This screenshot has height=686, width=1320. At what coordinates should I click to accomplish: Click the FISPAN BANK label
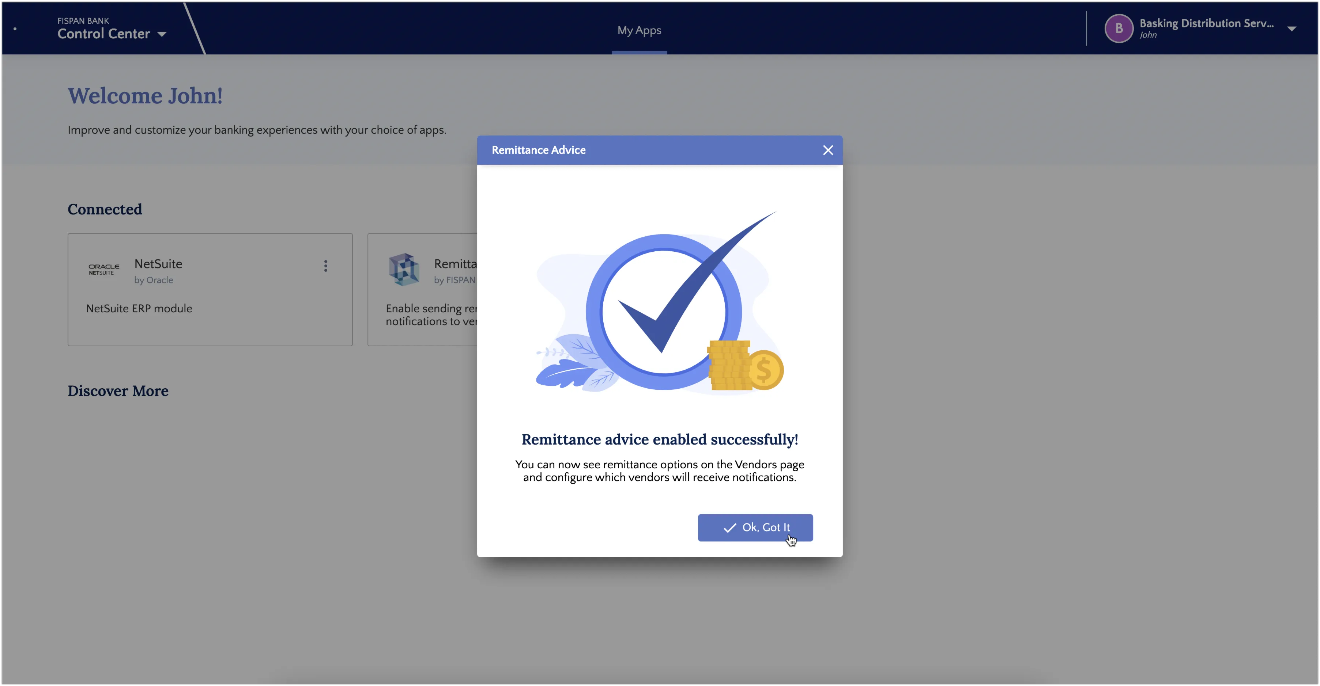tap(83, 20)
